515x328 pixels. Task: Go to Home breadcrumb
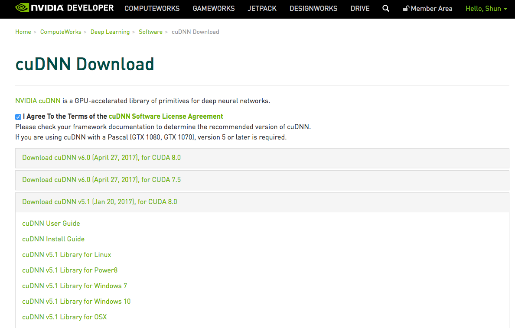[x=23, y=32]
